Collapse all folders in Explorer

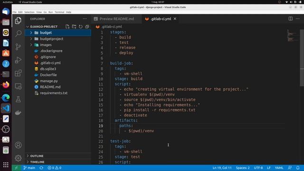point(87,27)
